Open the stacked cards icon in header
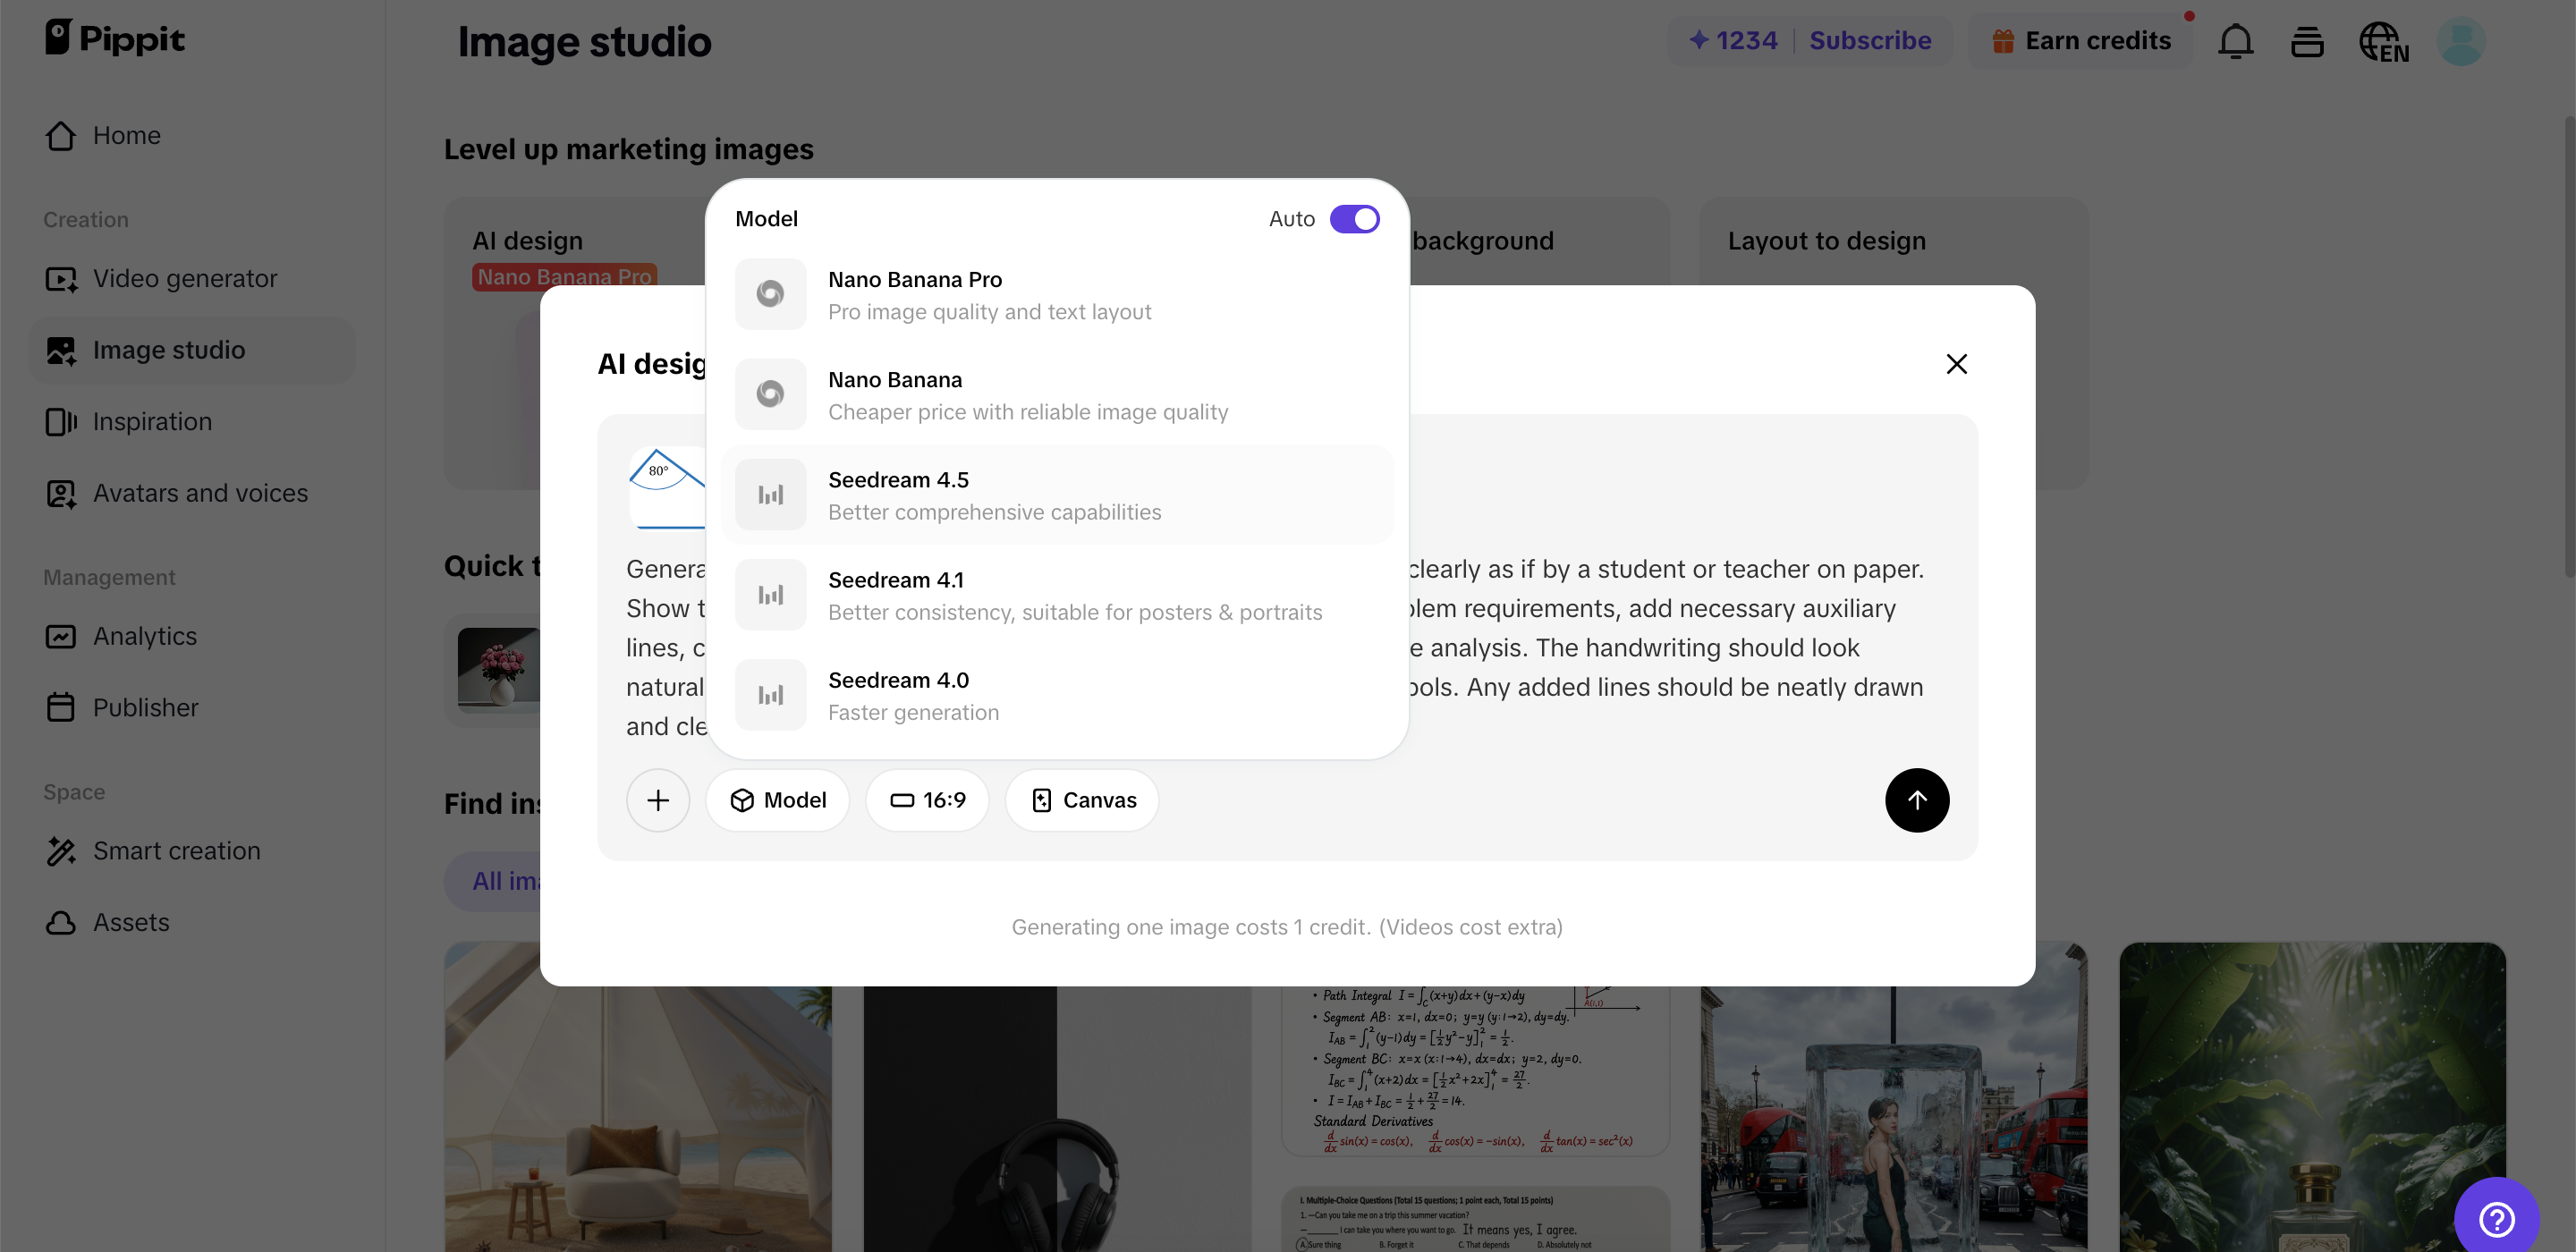 2307,41
